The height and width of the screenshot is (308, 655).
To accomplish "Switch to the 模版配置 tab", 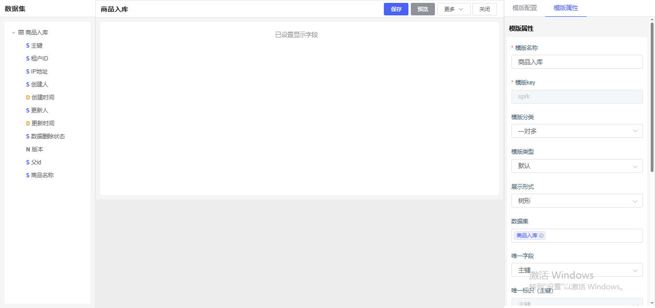I will (x=524, y=8).
